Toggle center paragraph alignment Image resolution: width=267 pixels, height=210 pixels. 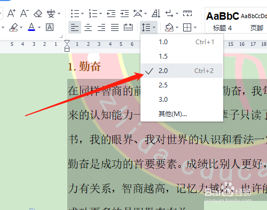[x=88, y=27]
